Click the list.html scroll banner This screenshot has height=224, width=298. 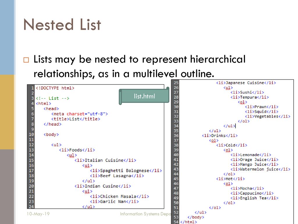pyautogui.click(x=144, y=96)
